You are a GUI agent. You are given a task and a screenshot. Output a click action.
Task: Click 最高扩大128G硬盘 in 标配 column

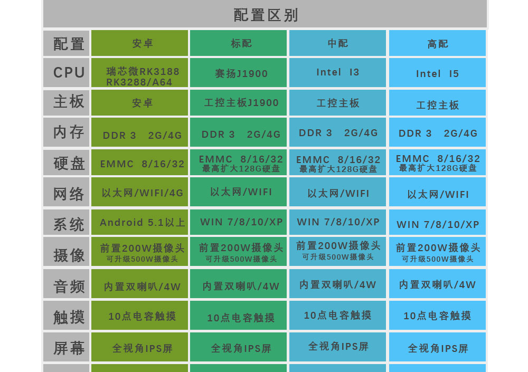click(241, 169)
